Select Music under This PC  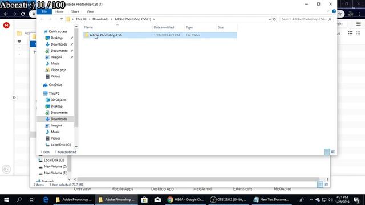[55, 132]
